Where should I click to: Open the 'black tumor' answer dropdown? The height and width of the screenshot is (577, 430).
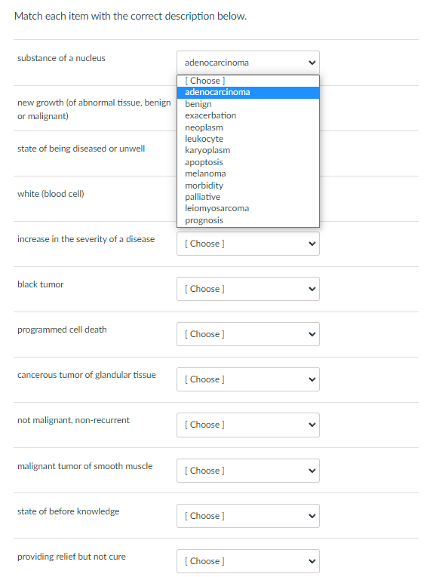pyautogui.click(x=247, y=289)
